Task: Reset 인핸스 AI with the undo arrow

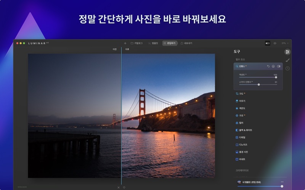Action: pos(268,66)
